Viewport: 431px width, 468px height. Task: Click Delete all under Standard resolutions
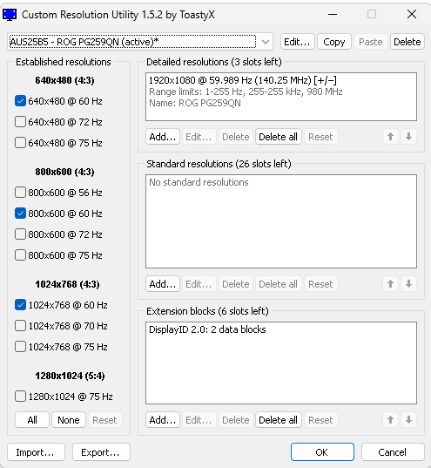click(x=279, y=284)
